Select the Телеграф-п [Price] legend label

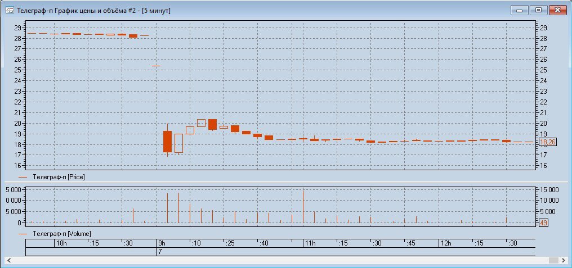pos(59,177)
